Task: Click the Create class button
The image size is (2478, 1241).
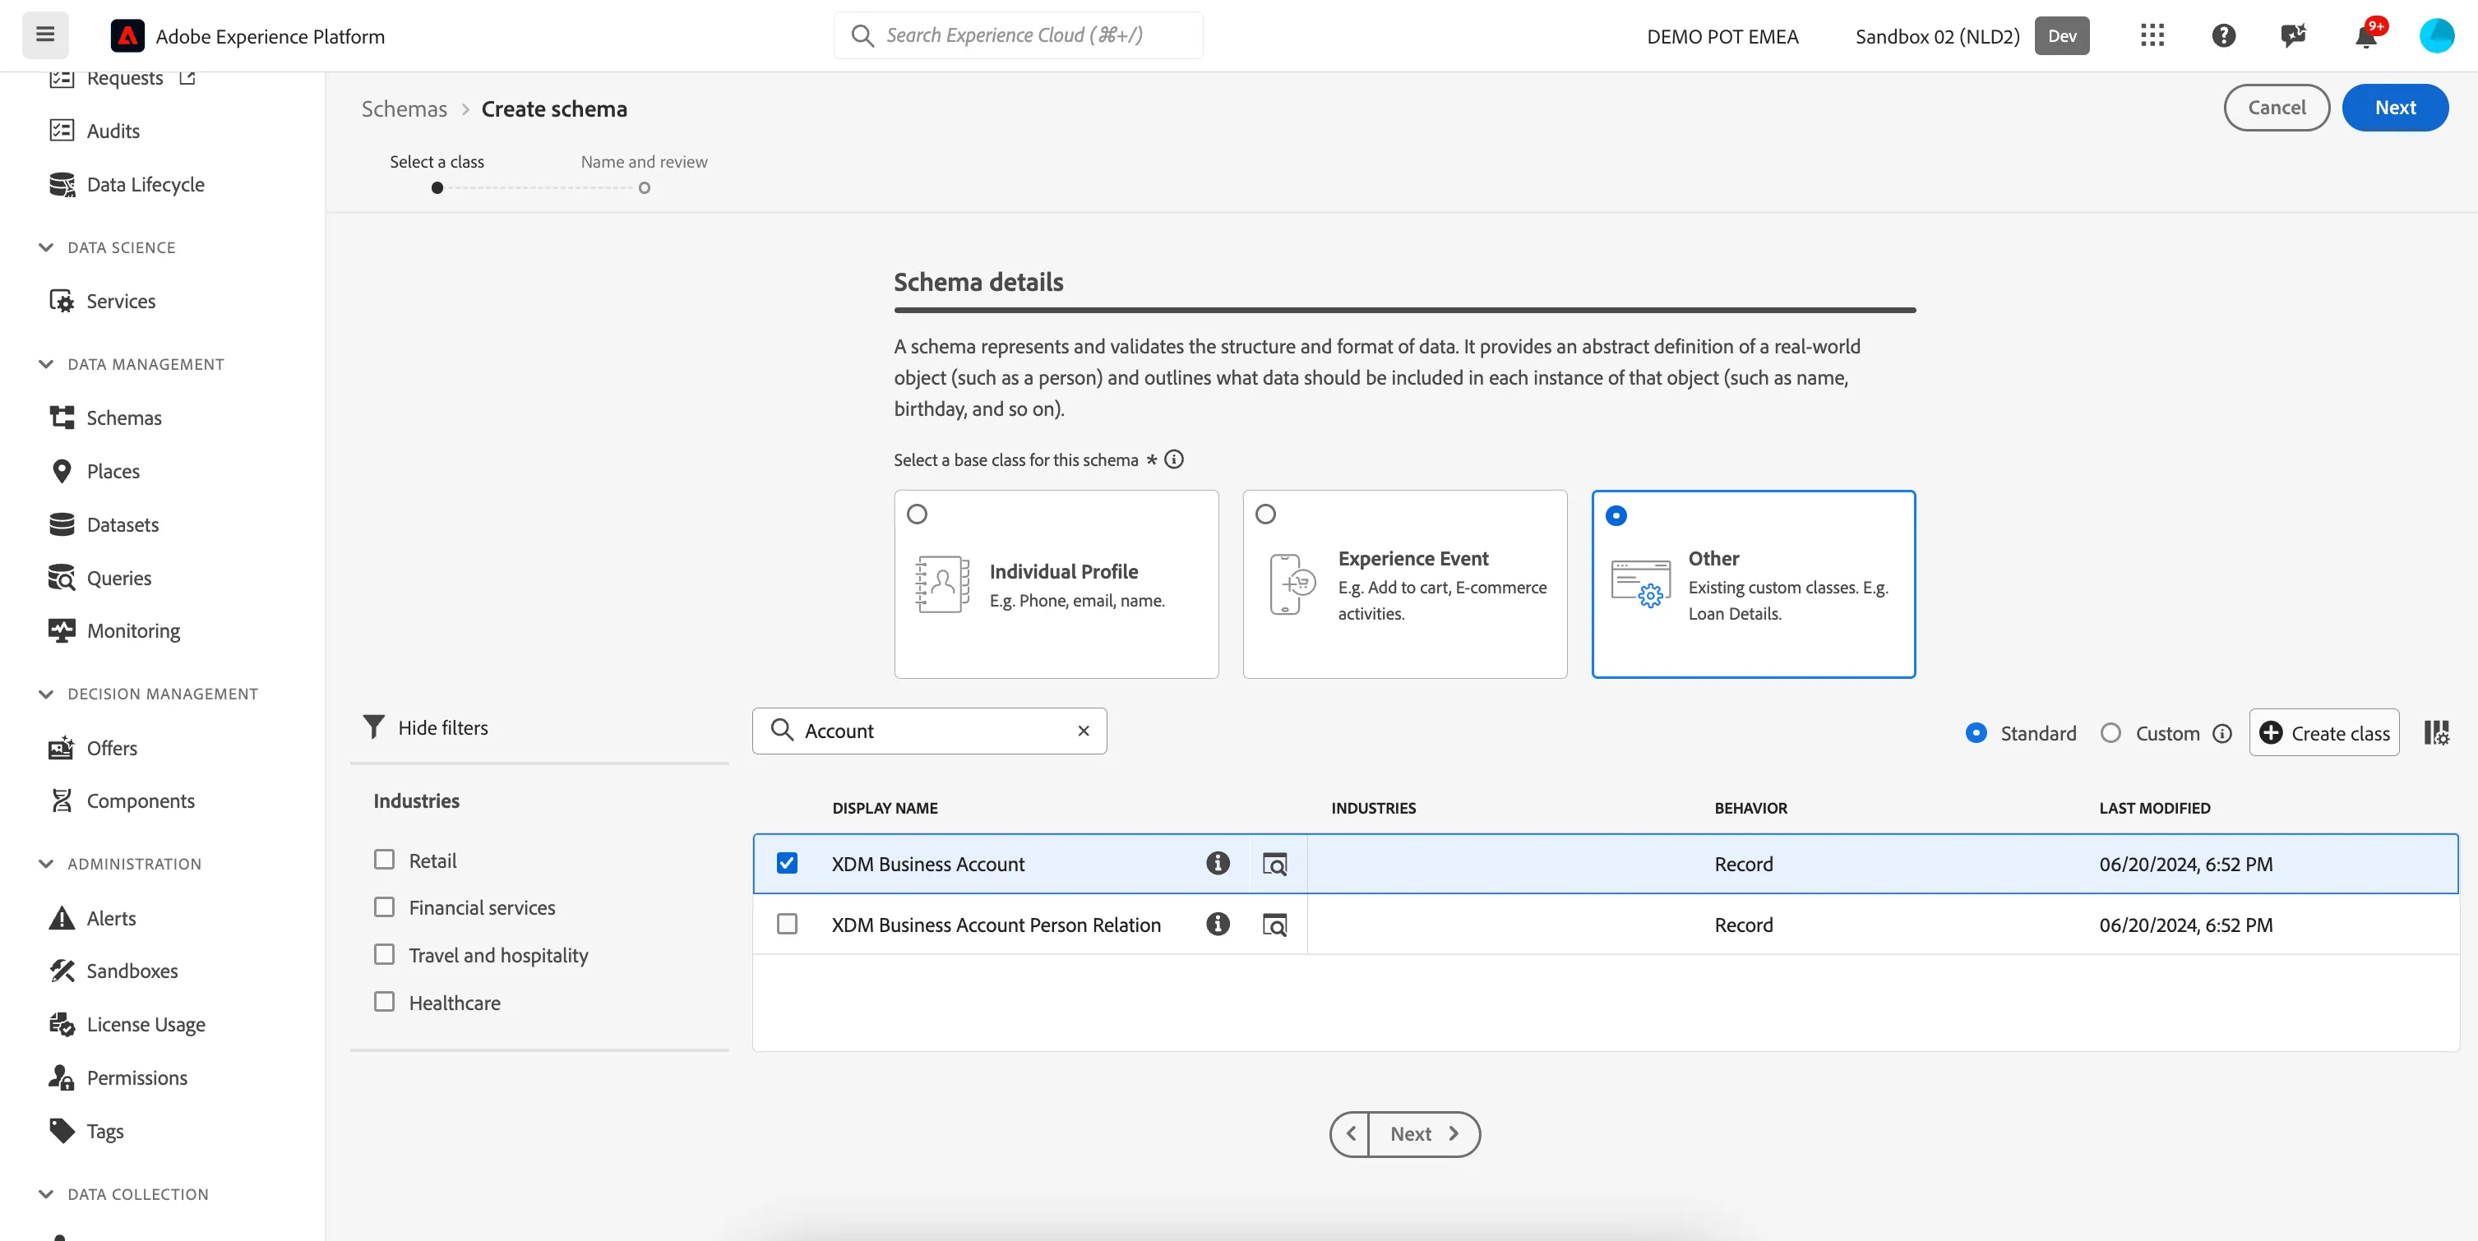Action: pos(2324,732)
